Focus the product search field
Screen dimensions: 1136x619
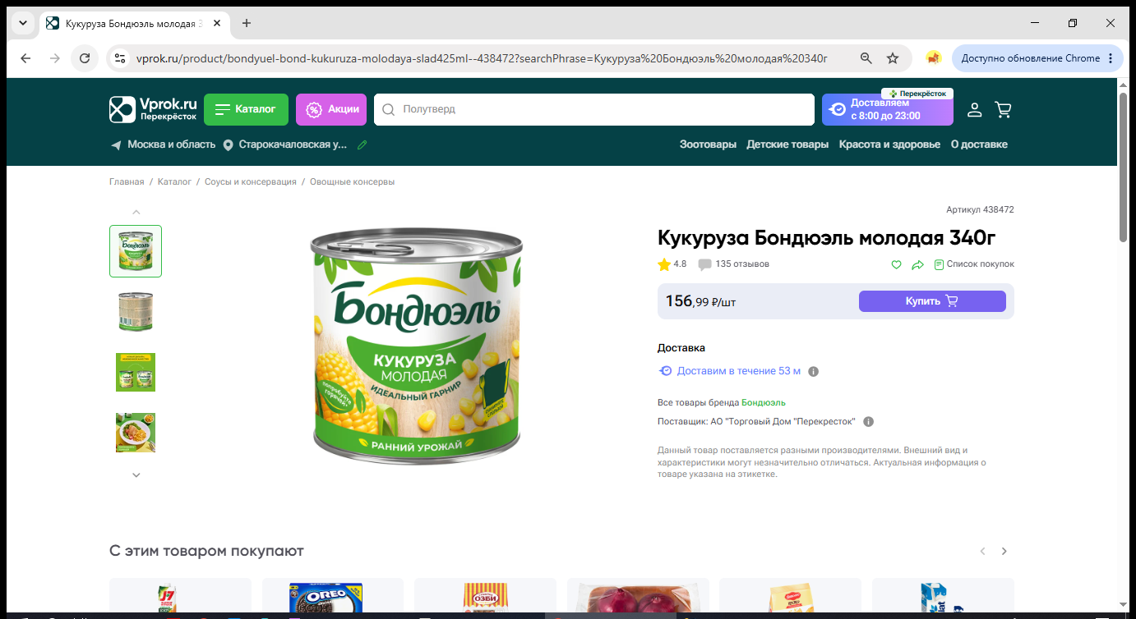[593, 109]
